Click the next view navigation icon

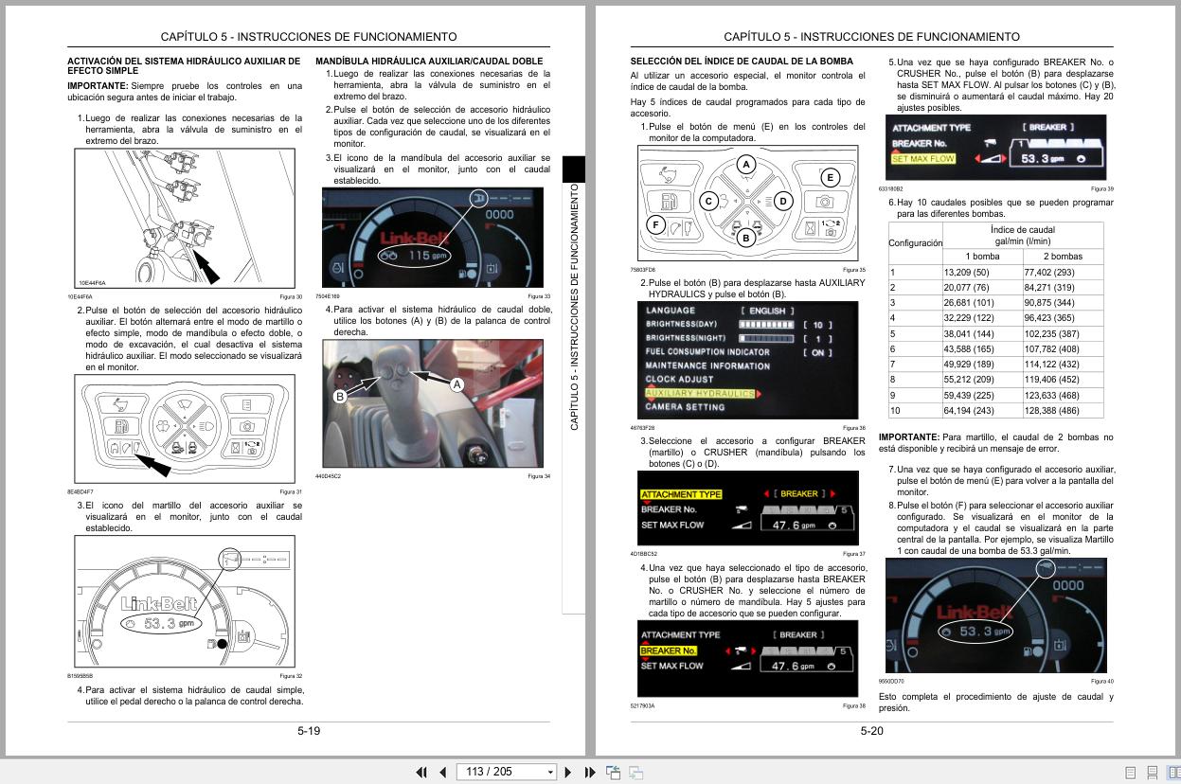point(635,772)
